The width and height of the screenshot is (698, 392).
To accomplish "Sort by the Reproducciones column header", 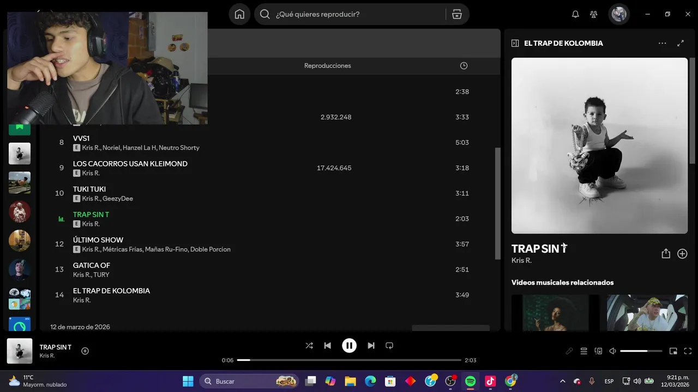I will tap(328, 65).
